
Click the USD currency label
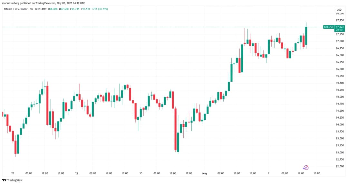pyautogui.click(x=339, y=9)
